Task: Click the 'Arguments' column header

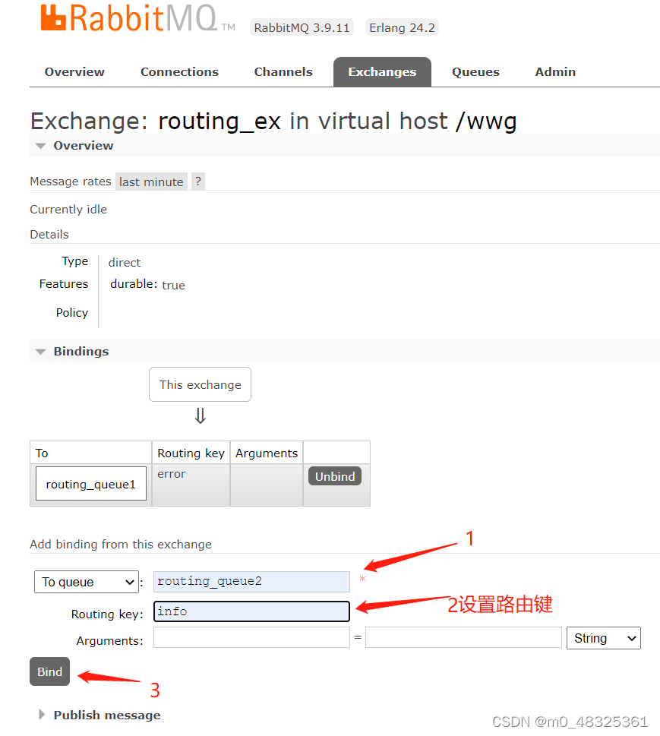Action: click(x=267, y=453)
